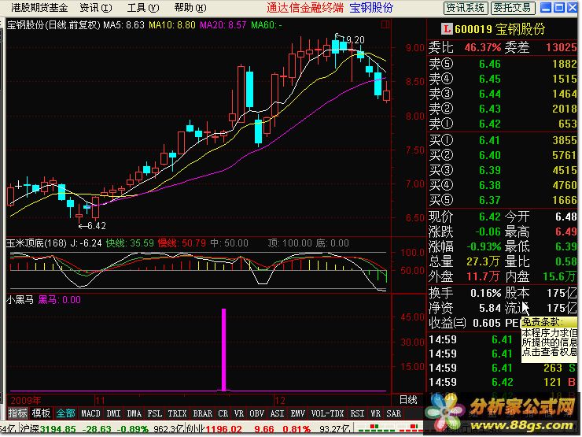
Task: Select the WR indicator tab
Action: tap(375, 413)
